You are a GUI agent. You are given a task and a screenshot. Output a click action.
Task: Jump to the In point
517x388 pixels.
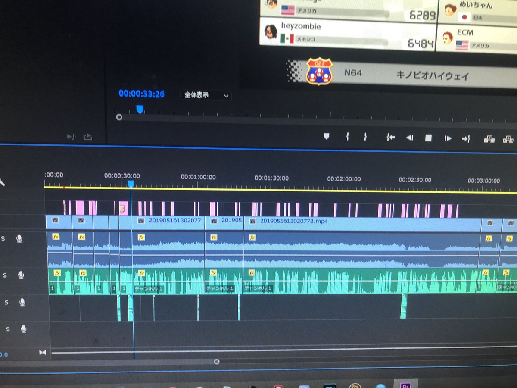click(390, 138)
